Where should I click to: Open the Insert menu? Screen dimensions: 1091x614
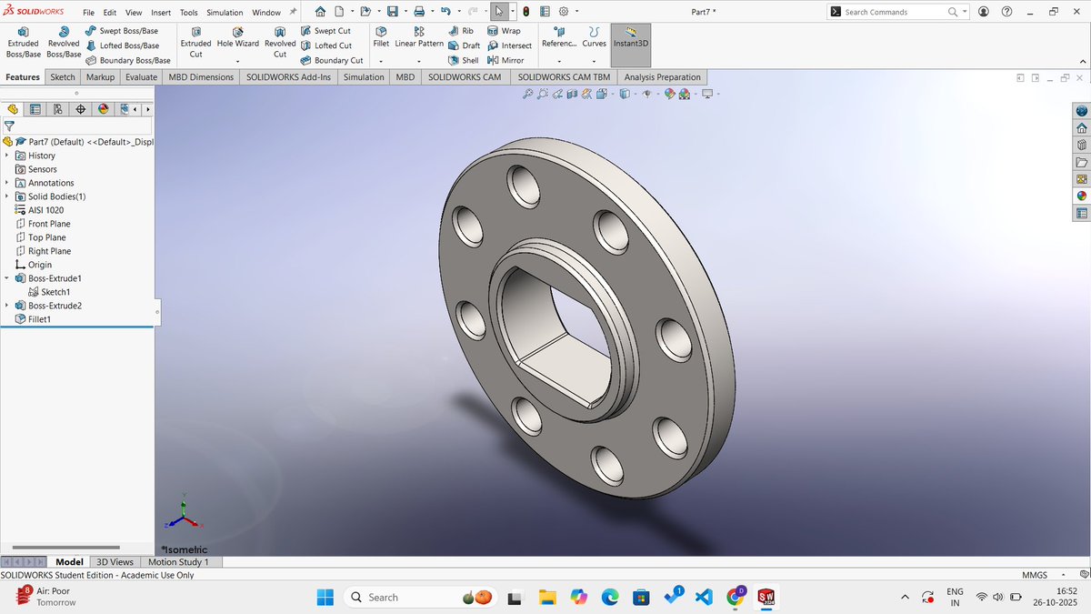(x=161, y=13)
